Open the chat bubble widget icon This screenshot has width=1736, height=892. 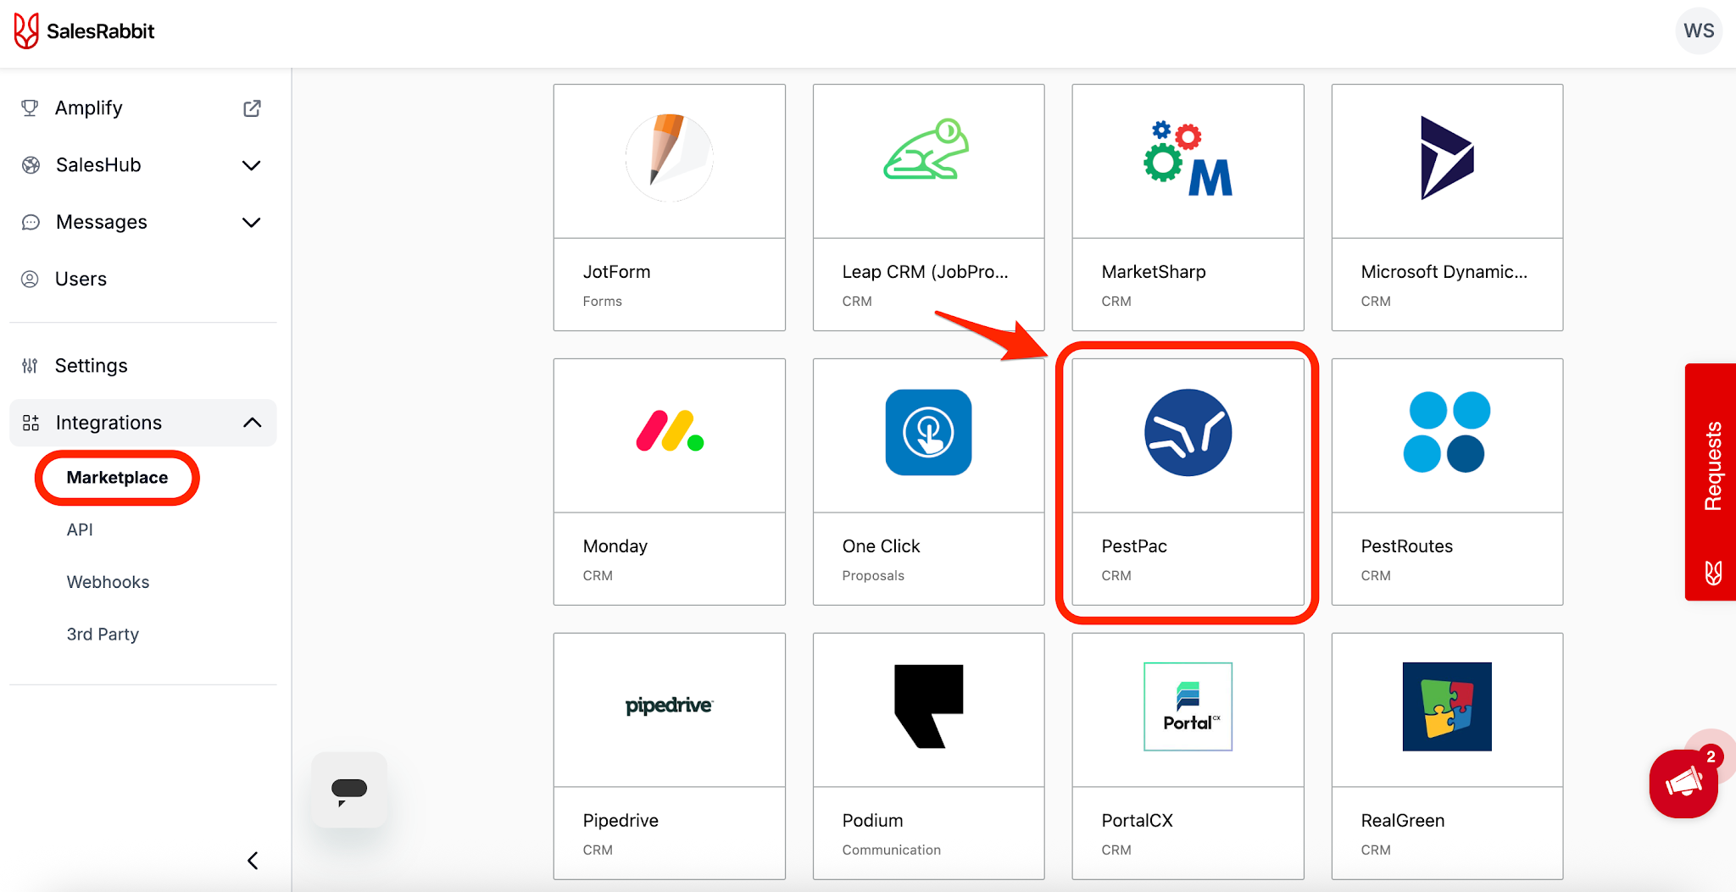click(349, 790)
